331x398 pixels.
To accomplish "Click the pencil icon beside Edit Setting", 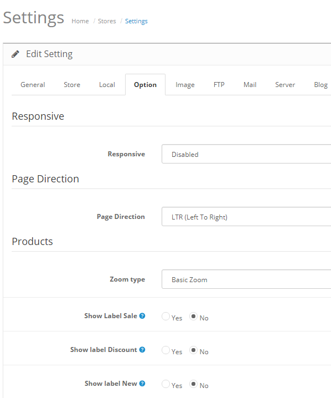I will [x=15, y=54].
